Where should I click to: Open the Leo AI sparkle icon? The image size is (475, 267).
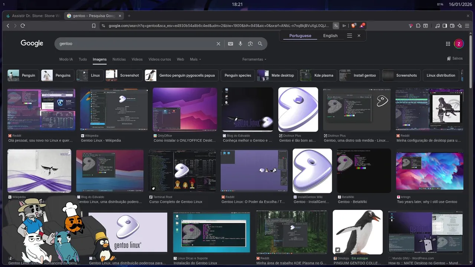(x=459, y=26)
